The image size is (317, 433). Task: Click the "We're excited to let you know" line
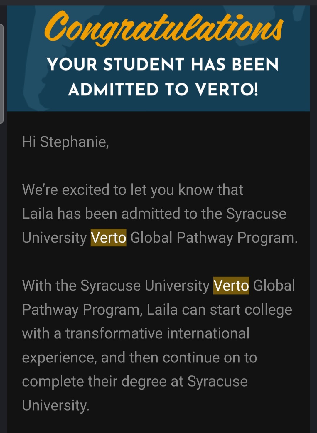tap(132, 190)
